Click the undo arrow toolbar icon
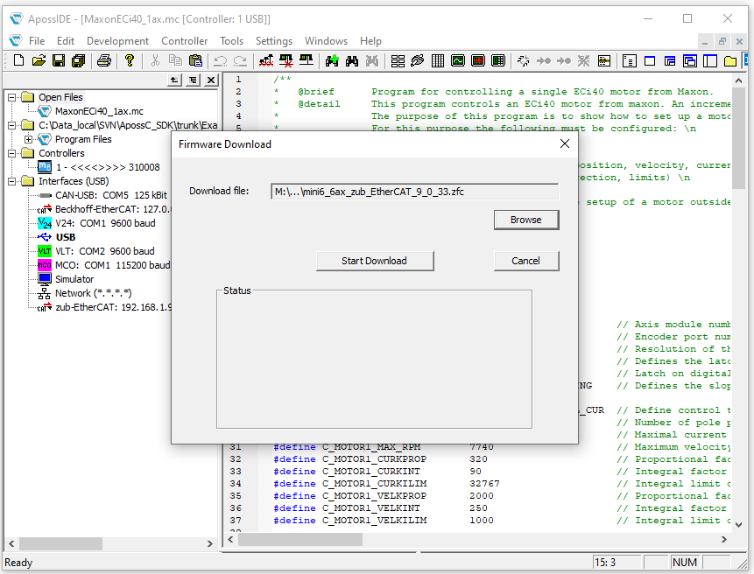The height and width of the screenshot is (574, 754). pyautogui.click(x=220, y=60)
